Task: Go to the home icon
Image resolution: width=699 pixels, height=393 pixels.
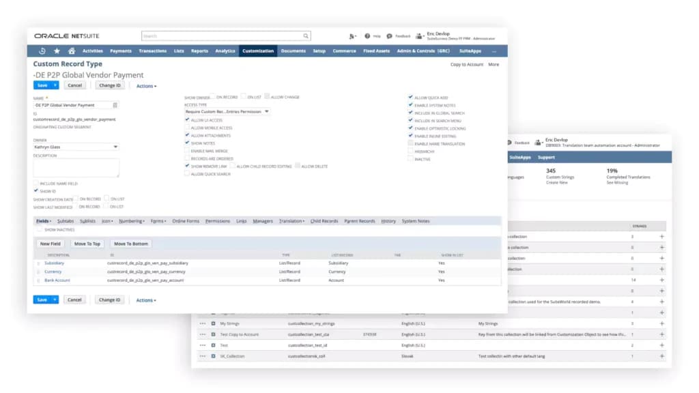Action: click(x=71, y=50)
